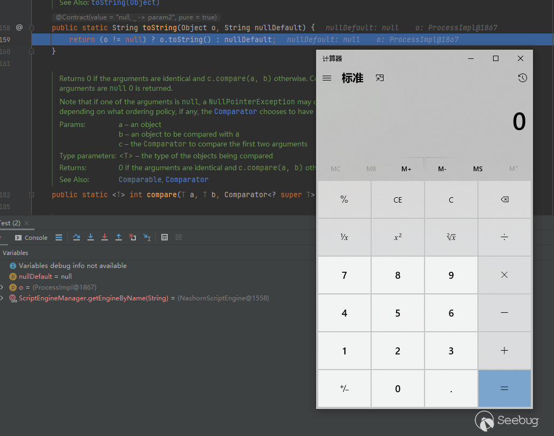The height and width of the screenshot is (436, 554).
Task: Open the calculator history icon
Action: (522, 78)
